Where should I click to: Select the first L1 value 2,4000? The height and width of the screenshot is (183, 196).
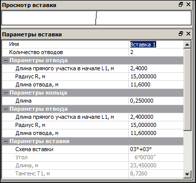coord(156,68)
